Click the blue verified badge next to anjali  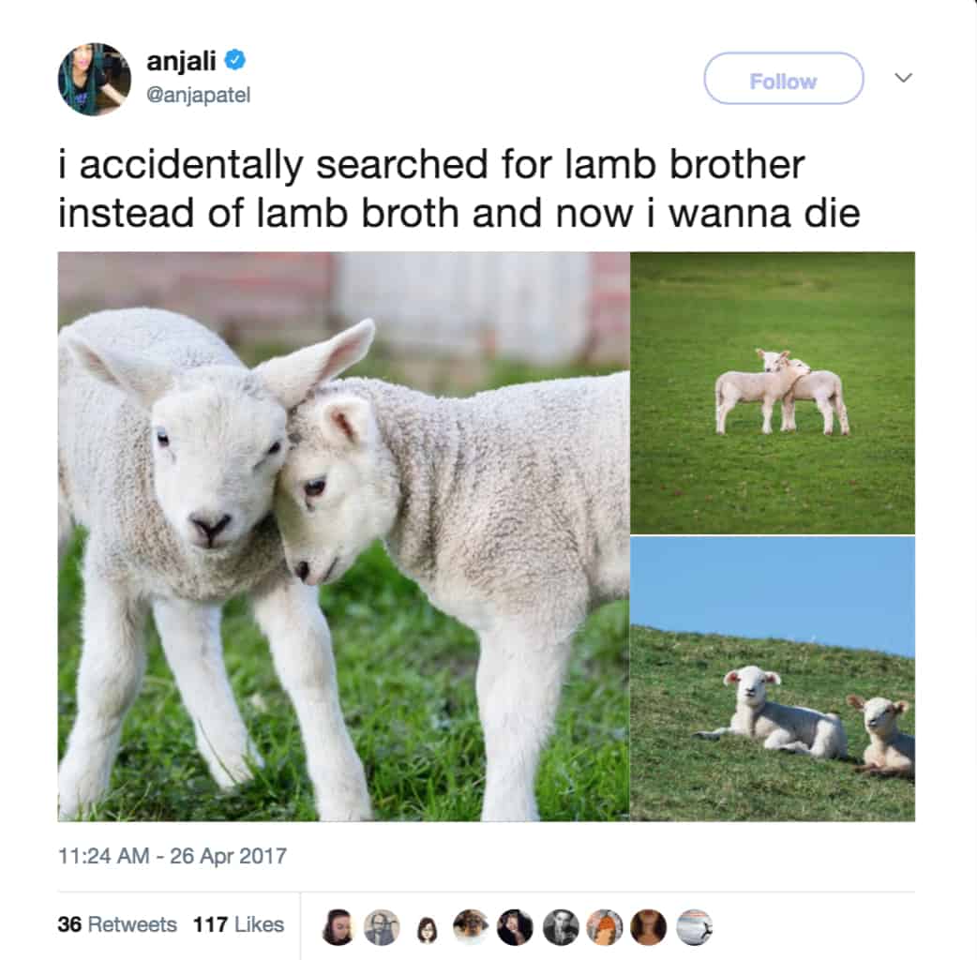(x=234, y=60)
